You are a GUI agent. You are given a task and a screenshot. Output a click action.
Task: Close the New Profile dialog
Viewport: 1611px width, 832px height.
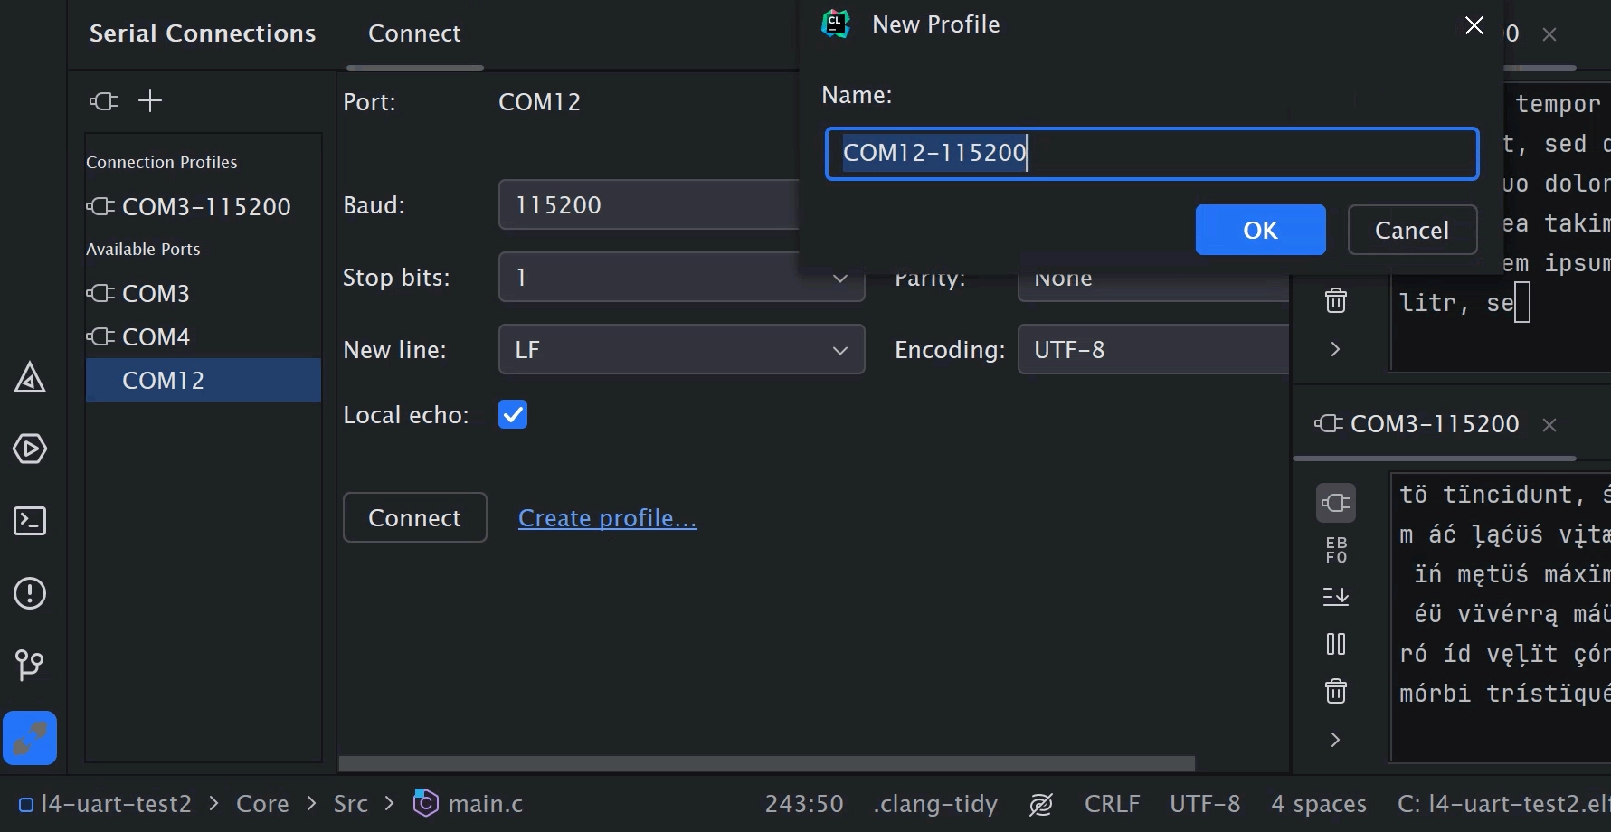pos(1474,25)
